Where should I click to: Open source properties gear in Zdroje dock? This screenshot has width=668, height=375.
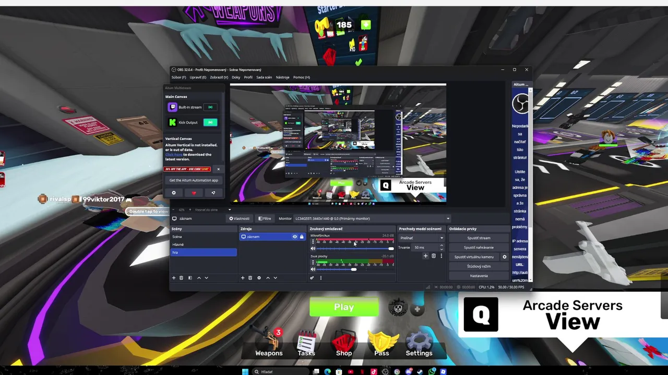259,278
